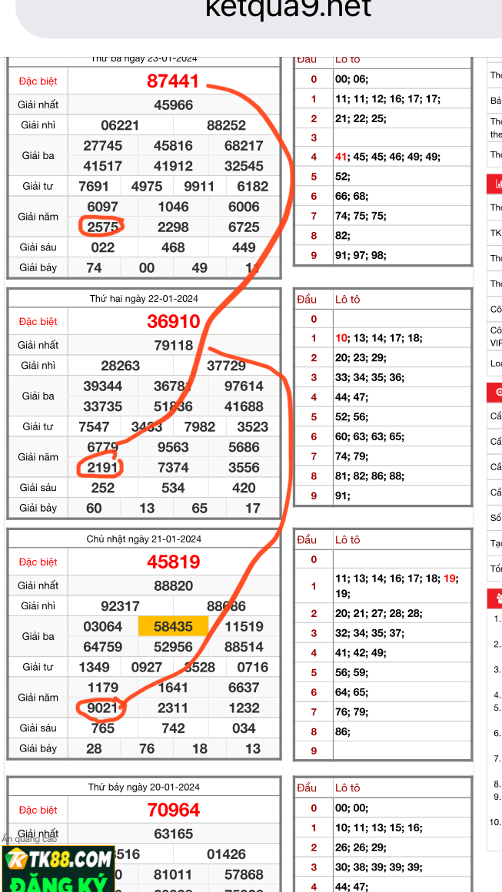Open the sidebar item starting with 'TK'
Image resolution: width=502 pixels, height=892 pixels.
tap(496, 233)
